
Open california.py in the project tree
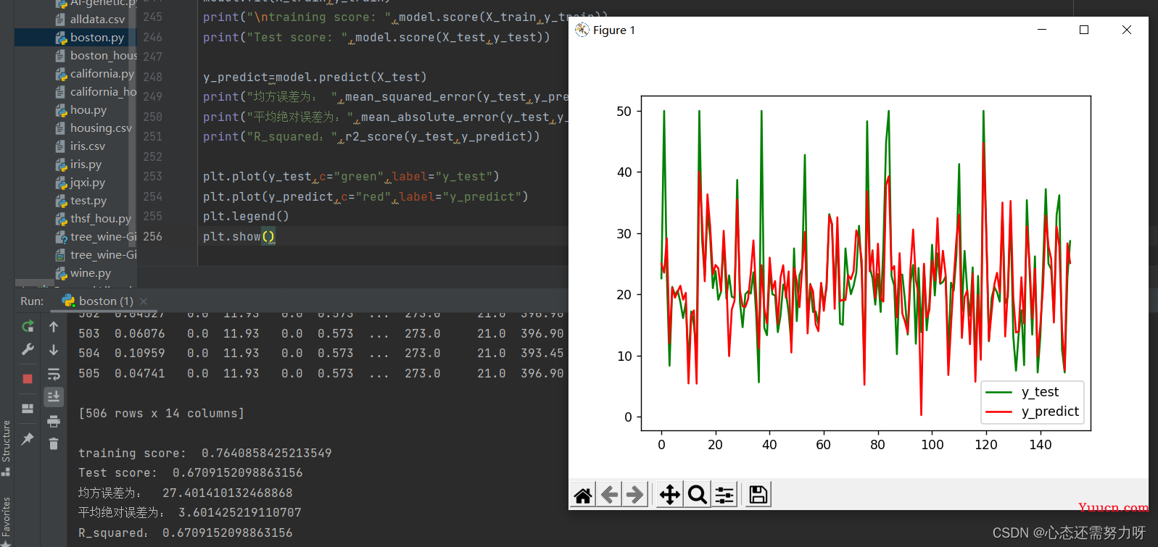pos(102,74)
